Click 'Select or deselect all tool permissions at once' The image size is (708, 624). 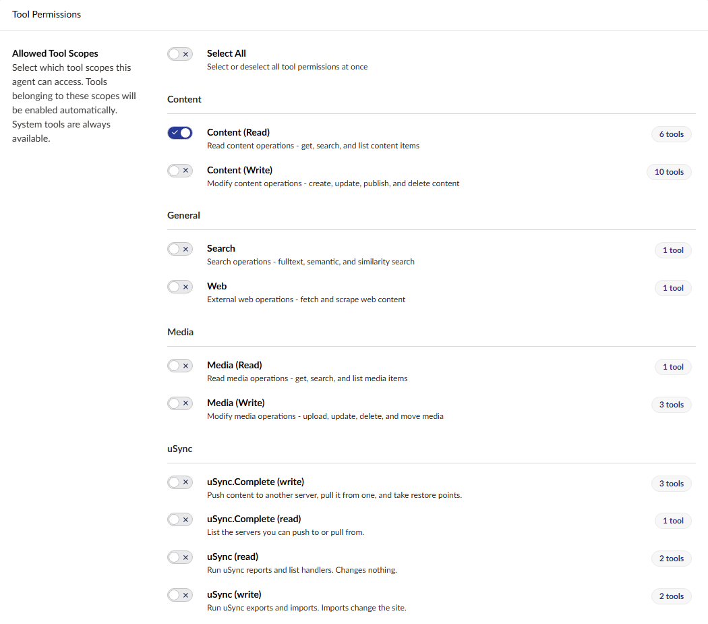point(287,67)
